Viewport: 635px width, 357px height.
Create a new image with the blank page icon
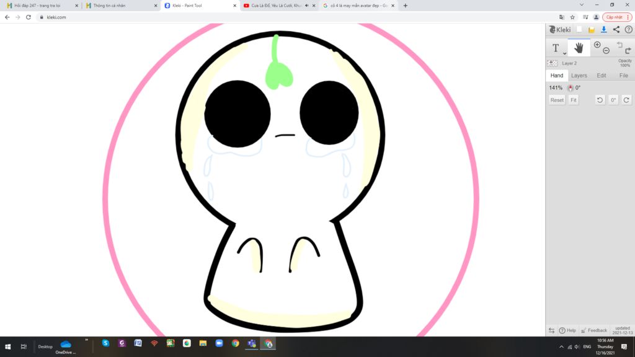tap(580, 29)
